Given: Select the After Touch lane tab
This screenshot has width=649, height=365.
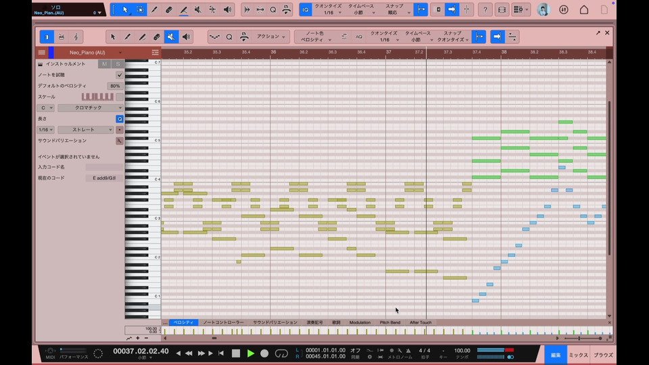Looking at the screenshot, I should pos(420,322).
